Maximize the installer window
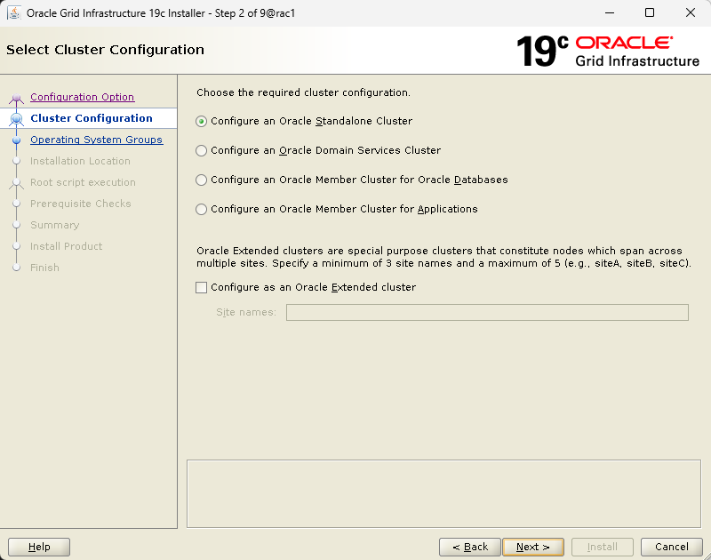Image resolution: width=711 pixels, height=560 pixels. point(650,12)
